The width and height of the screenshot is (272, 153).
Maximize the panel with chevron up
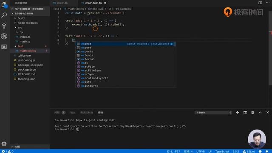click(x=260, y=112)
